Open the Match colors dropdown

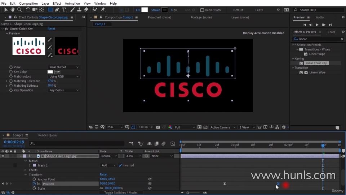pos(64,77)
